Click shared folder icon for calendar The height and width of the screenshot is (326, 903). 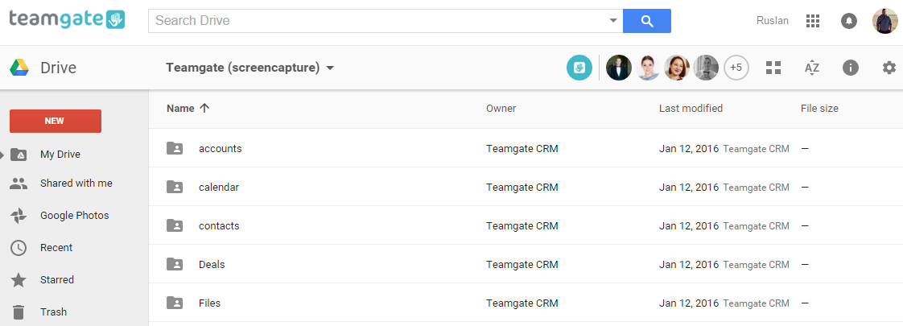175,187
